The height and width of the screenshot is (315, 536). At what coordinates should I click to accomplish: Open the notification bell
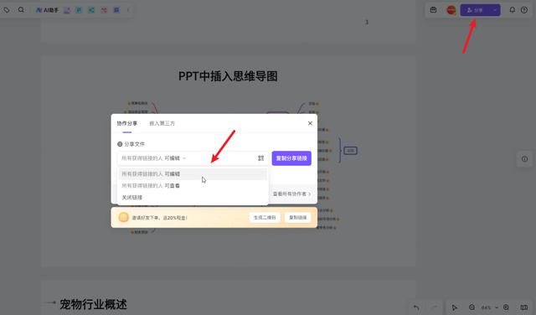[512, 10]
